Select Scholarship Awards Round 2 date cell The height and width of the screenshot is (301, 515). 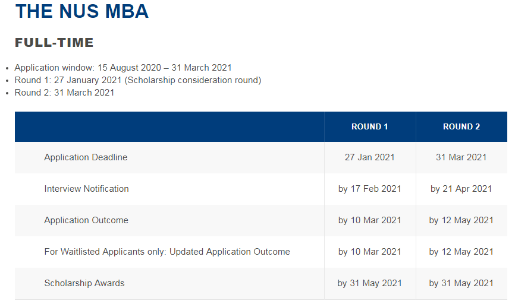coord(461,283)
